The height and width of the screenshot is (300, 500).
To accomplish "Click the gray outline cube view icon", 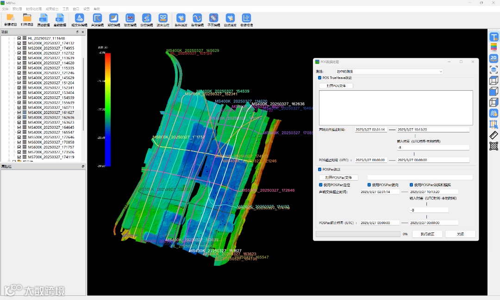I will (494, 102).
